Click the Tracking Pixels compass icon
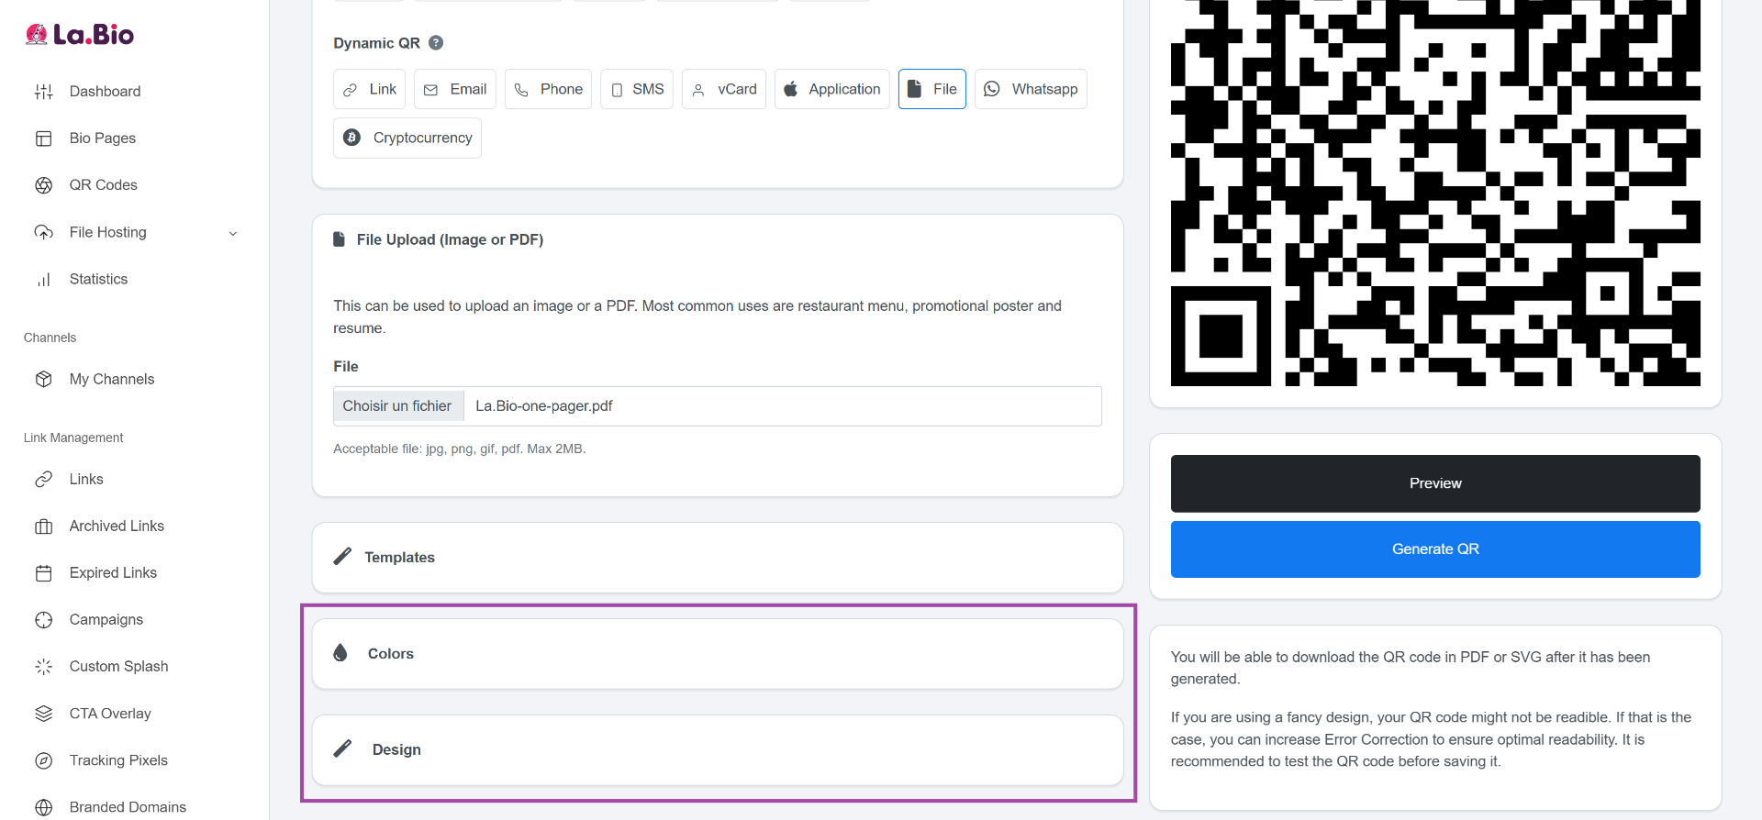 [x=43, y=760]
